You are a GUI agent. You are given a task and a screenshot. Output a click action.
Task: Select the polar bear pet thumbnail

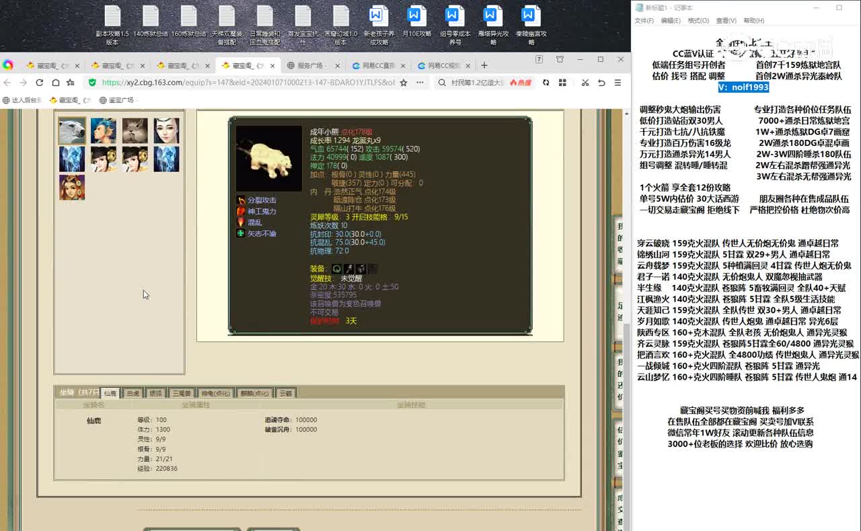click(72, 131)
